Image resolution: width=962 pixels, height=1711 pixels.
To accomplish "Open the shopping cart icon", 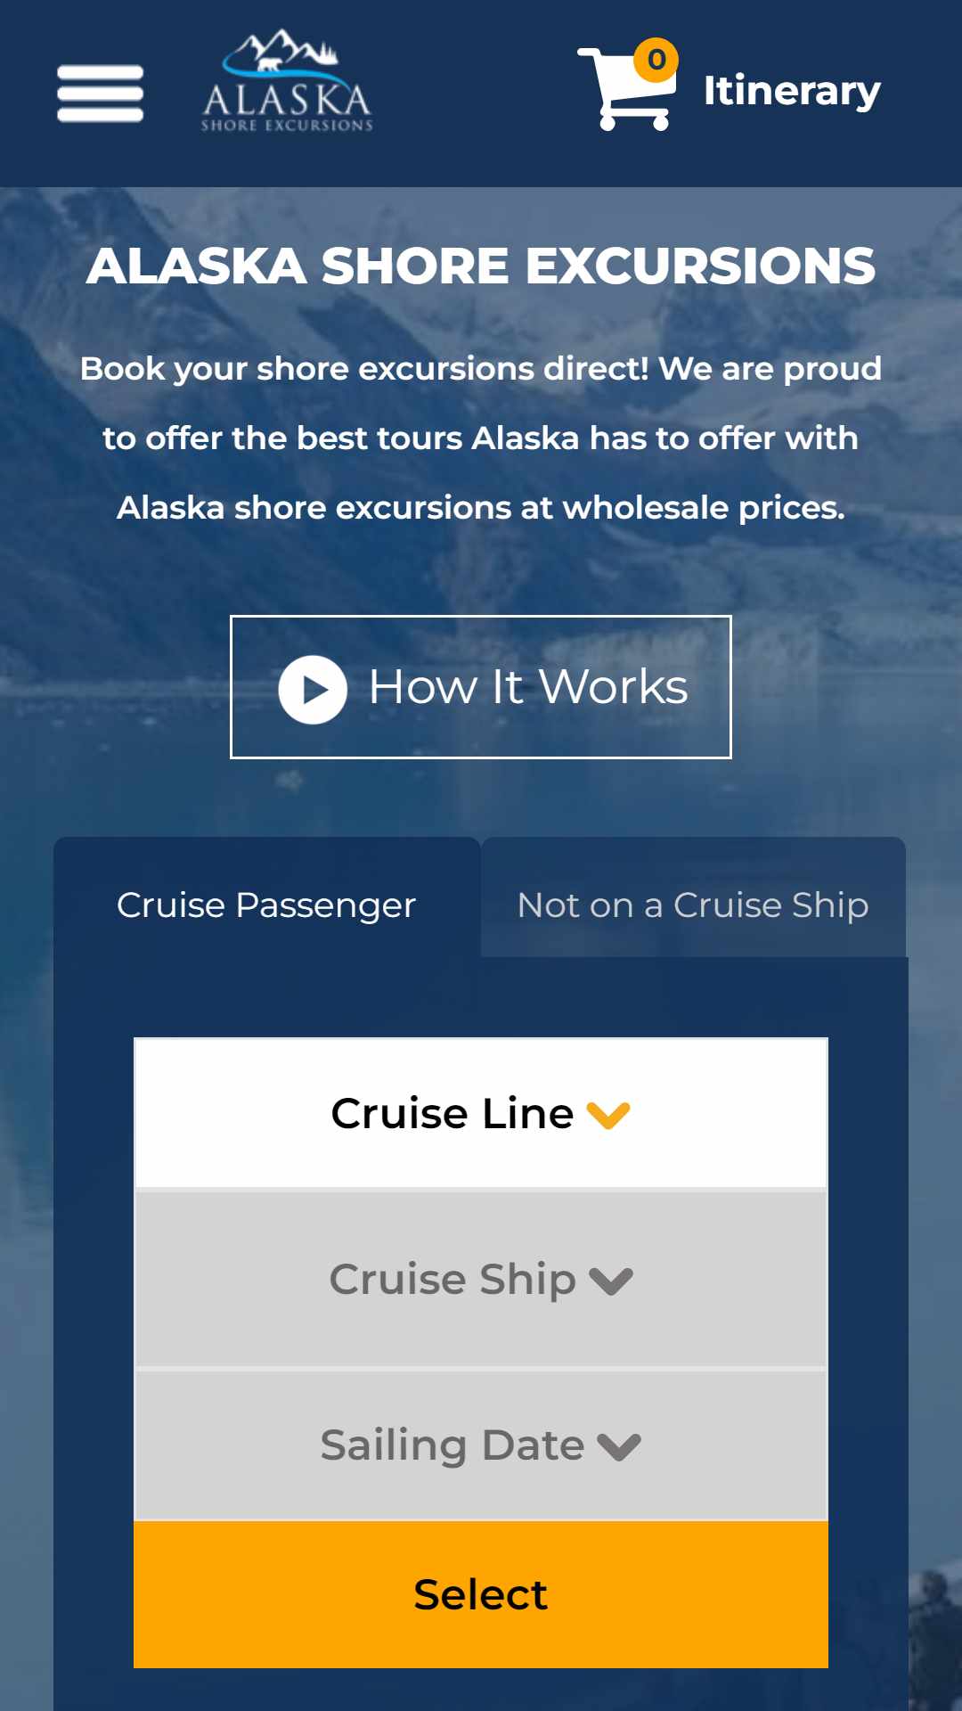I will [624, 89].
